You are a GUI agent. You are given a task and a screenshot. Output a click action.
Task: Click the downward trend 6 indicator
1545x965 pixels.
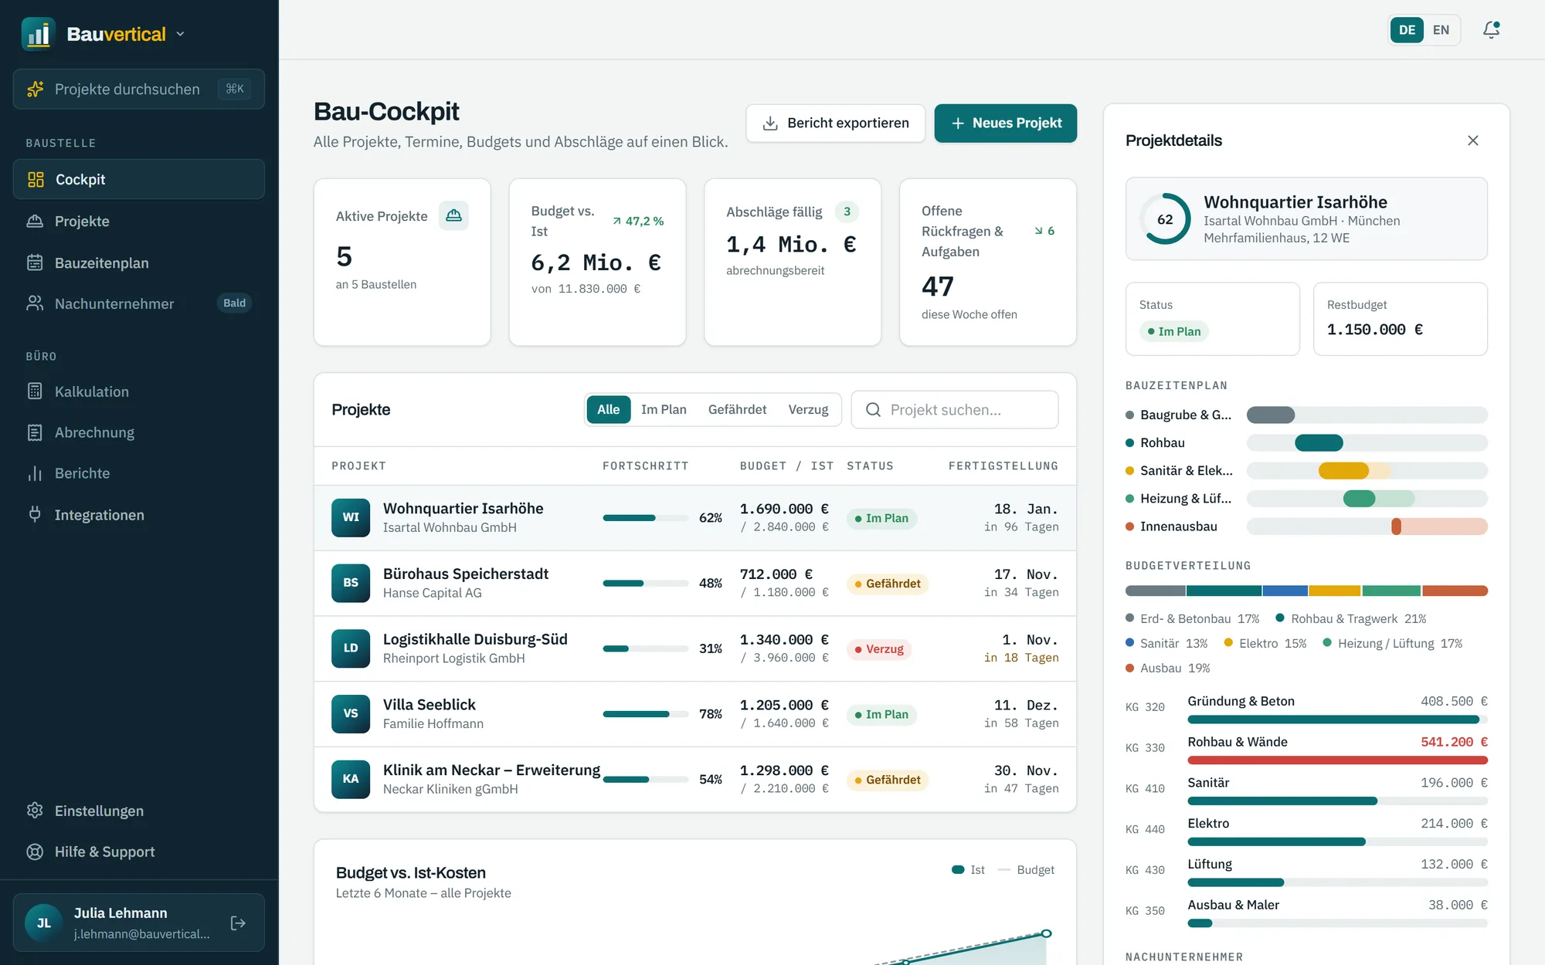click(x=1044, y=231)
